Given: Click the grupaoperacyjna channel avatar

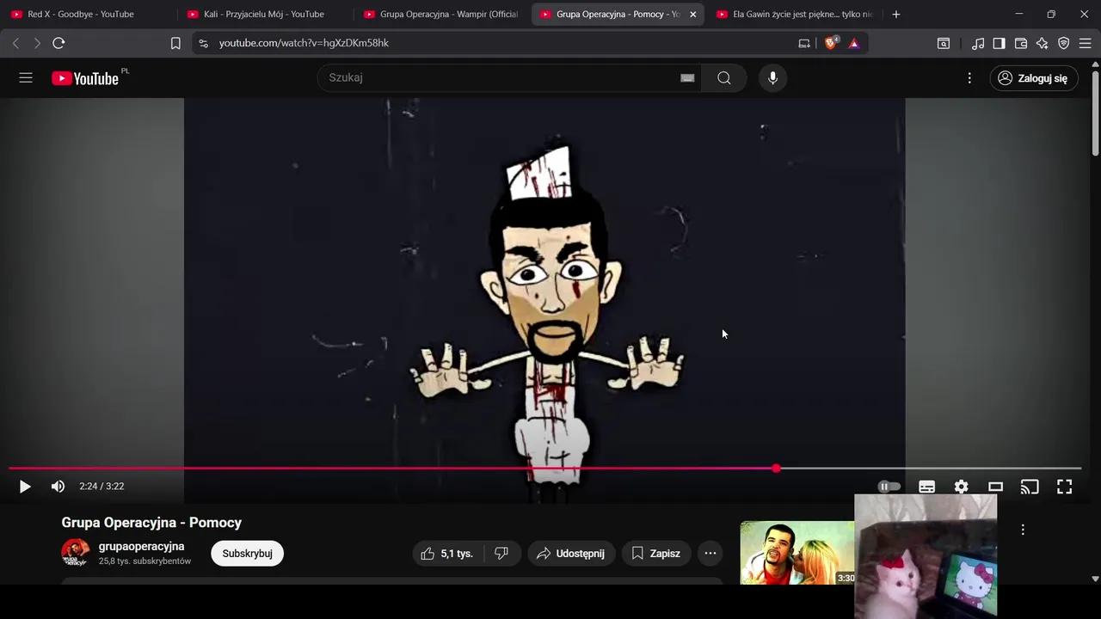Looking at the screenshot, I should 75,553.
